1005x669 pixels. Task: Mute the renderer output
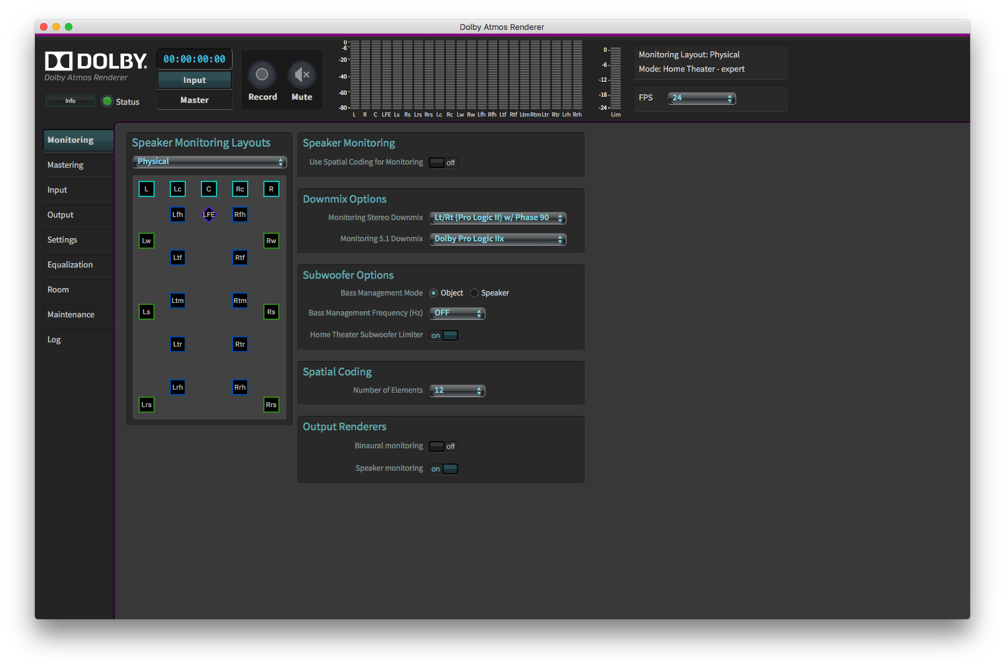(x=302, y=75)
